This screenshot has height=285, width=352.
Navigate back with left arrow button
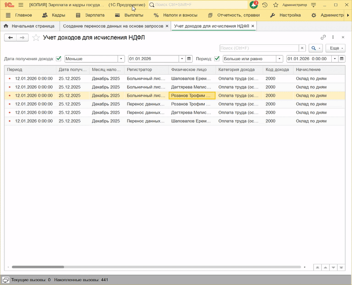10,37
